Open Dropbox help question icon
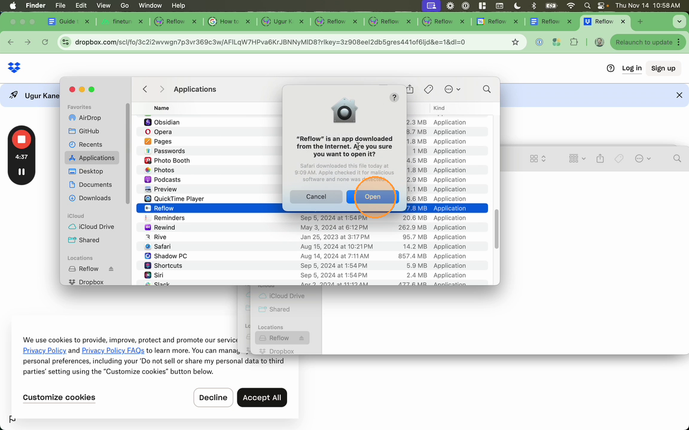Image resolution: width=689 pixels, height=430 pixels. (610, 68)
